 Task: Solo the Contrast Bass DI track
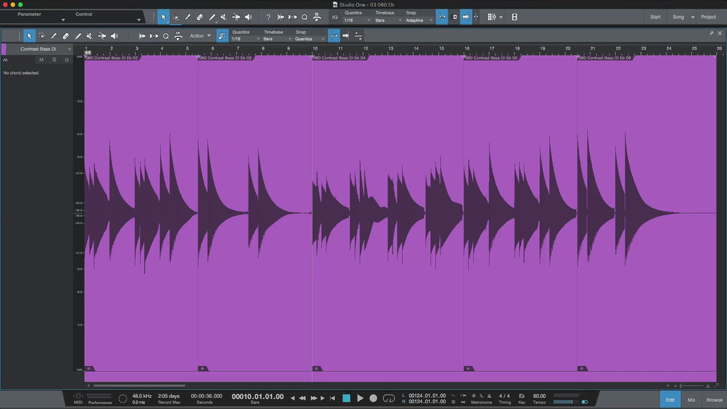point(54,59)
